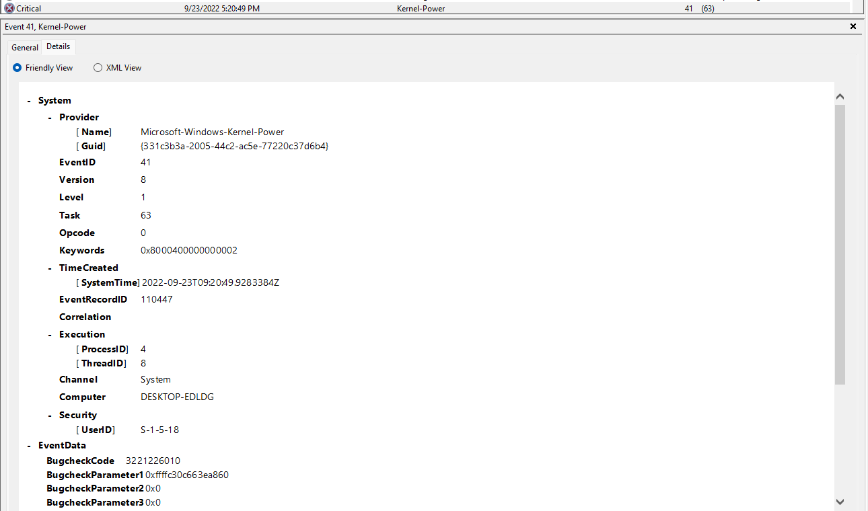The height and width of the screenshot is (511, 868).
Task: Switch to the General tab
Action: (25, 48)
